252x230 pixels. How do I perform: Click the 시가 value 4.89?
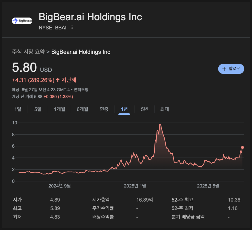click(55, 200)
